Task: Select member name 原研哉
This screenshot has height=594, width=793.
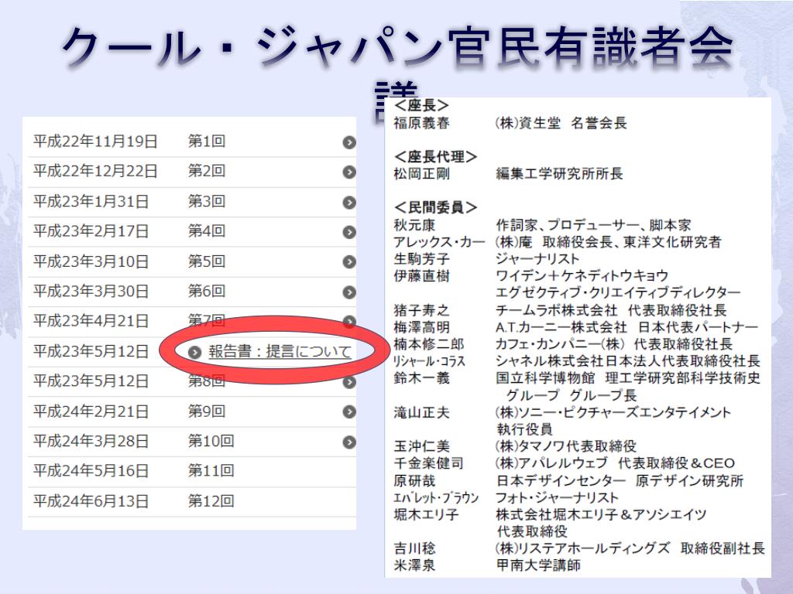Action: [414, 480]
